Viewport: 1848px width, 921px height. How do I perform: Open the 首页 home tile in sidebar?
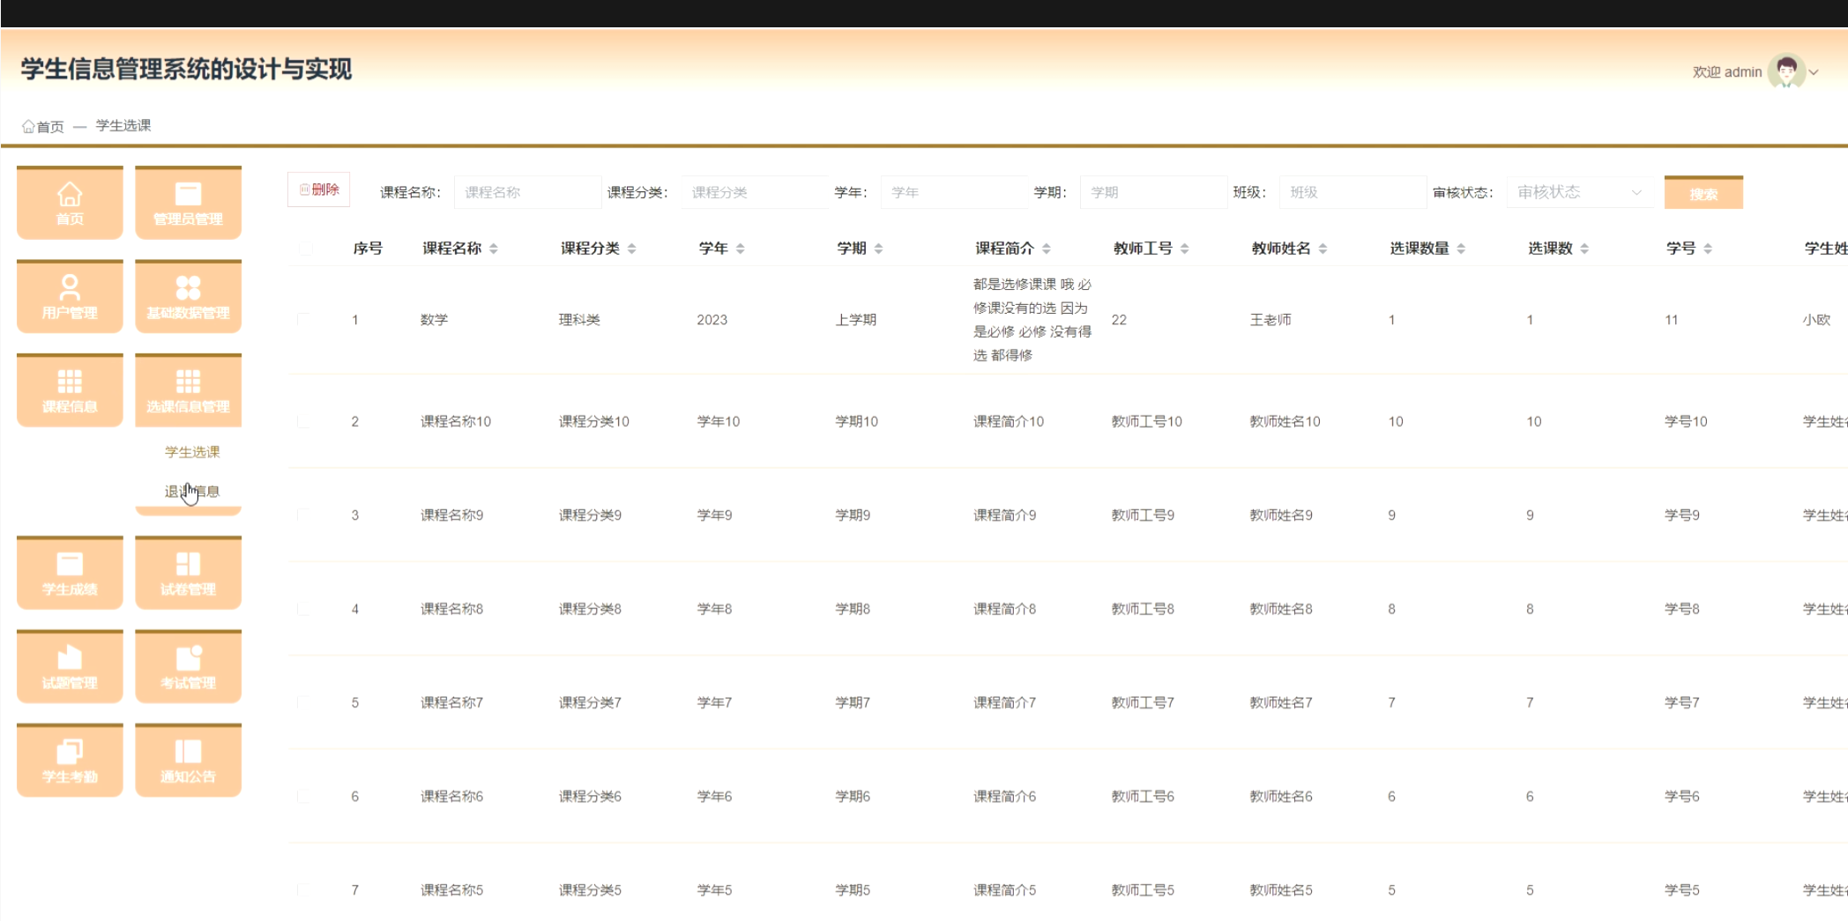[70, 204]
